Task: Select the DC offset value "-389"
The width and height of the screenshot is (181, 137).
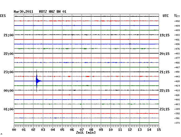Action: [x=177, y=109]
